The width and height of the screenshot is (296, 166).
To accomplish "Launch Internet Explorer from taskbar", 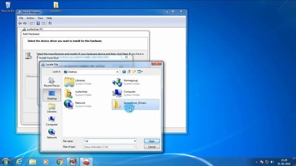I will point(19,162).
